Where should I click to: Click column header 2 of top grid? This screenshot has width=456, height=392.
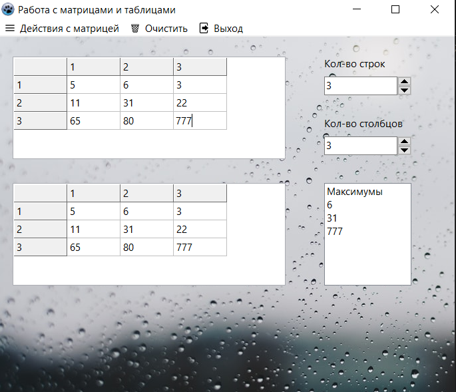(146, 67)
